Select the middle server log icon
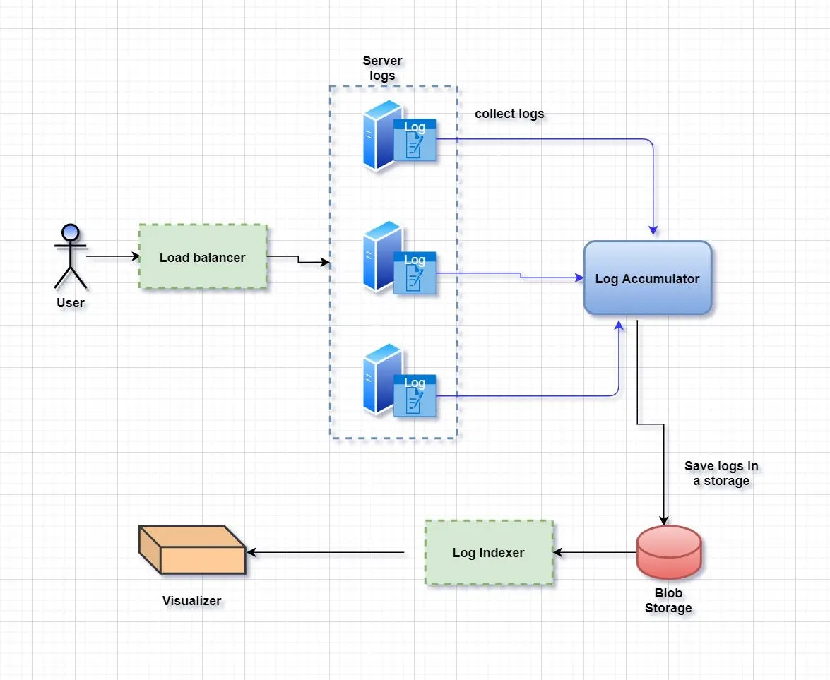Viewport: 830px width, 680px height. 400,258
